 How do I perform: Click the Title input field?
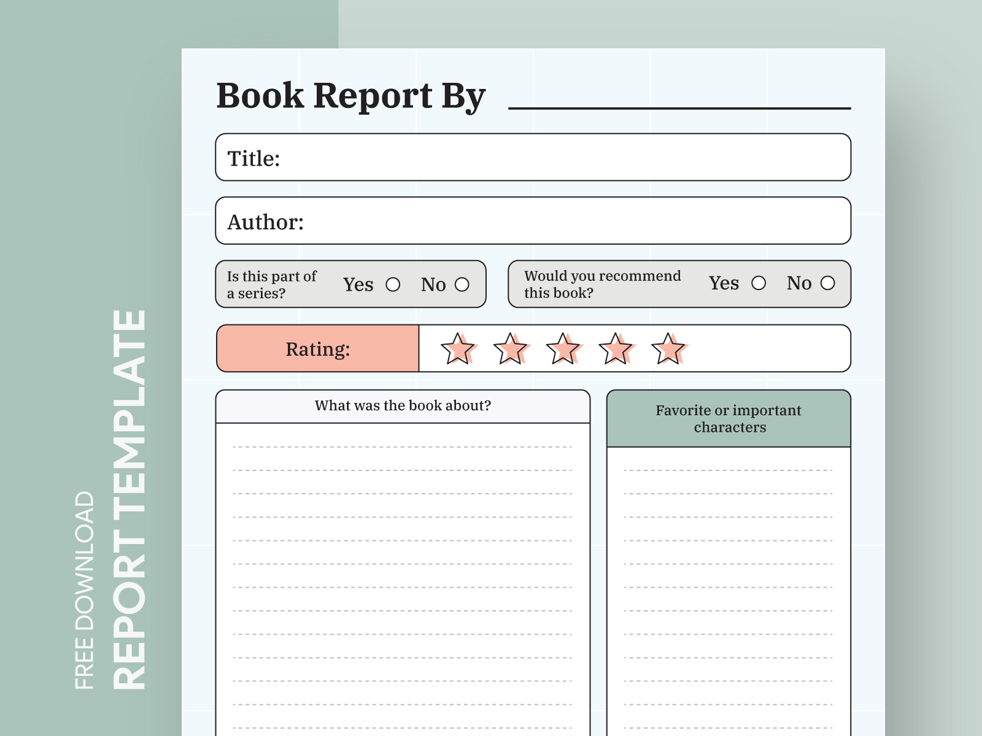(x=533, y=157)
